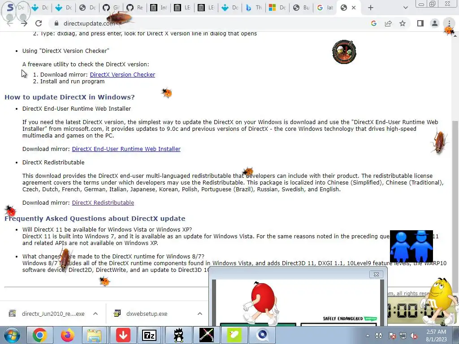Open the network status tray icon
Viewport: 459px width, 344px height.
403,336
